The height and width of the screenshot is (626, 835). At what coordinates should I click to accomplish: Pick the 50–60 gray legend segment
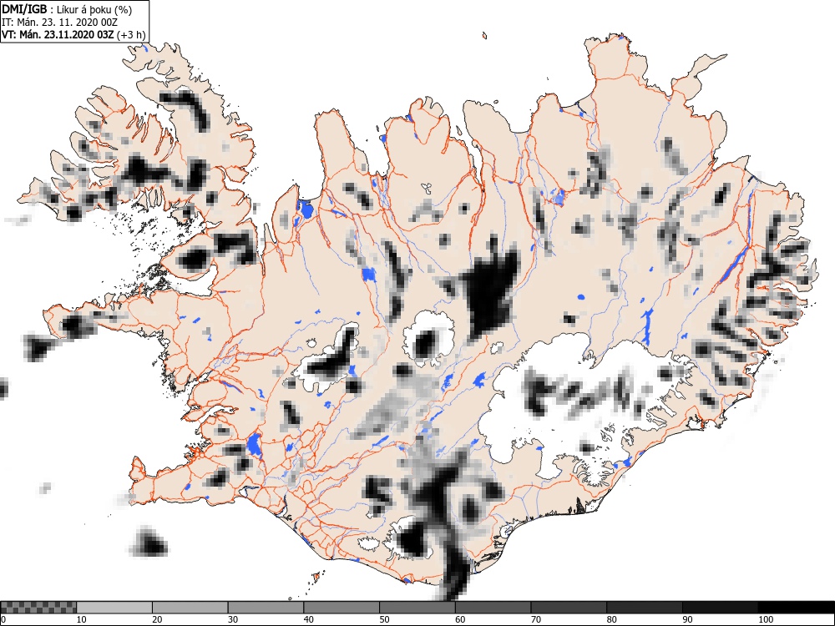(x=417, y=607)
